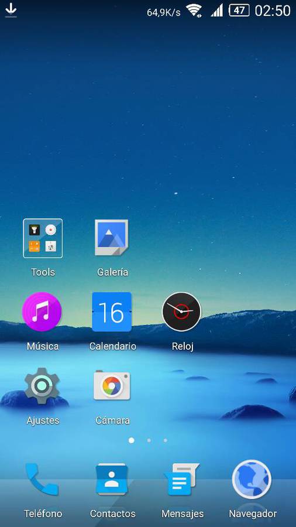This screenshot has width=296, height=527.
Task: Tap the battery indicator showing 47
Action: pos(239,11)
